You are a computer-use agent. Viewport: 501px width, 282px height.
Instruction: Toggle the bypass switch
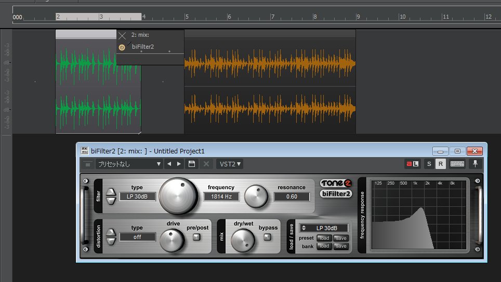click(x=267, y=237)
